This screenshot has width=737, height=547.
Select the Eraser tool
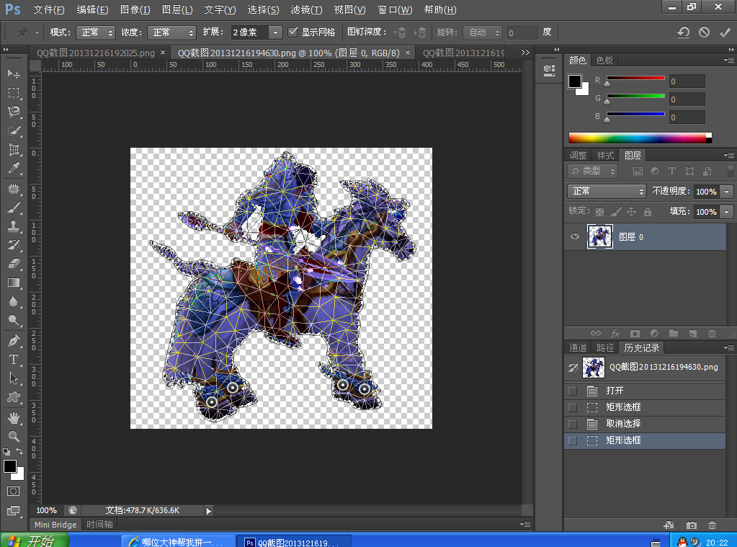pyautogui.click(x=14, y=263)
